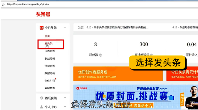Collapse the 今日头条 menu section
198x110 pixels.
(65, 28)
